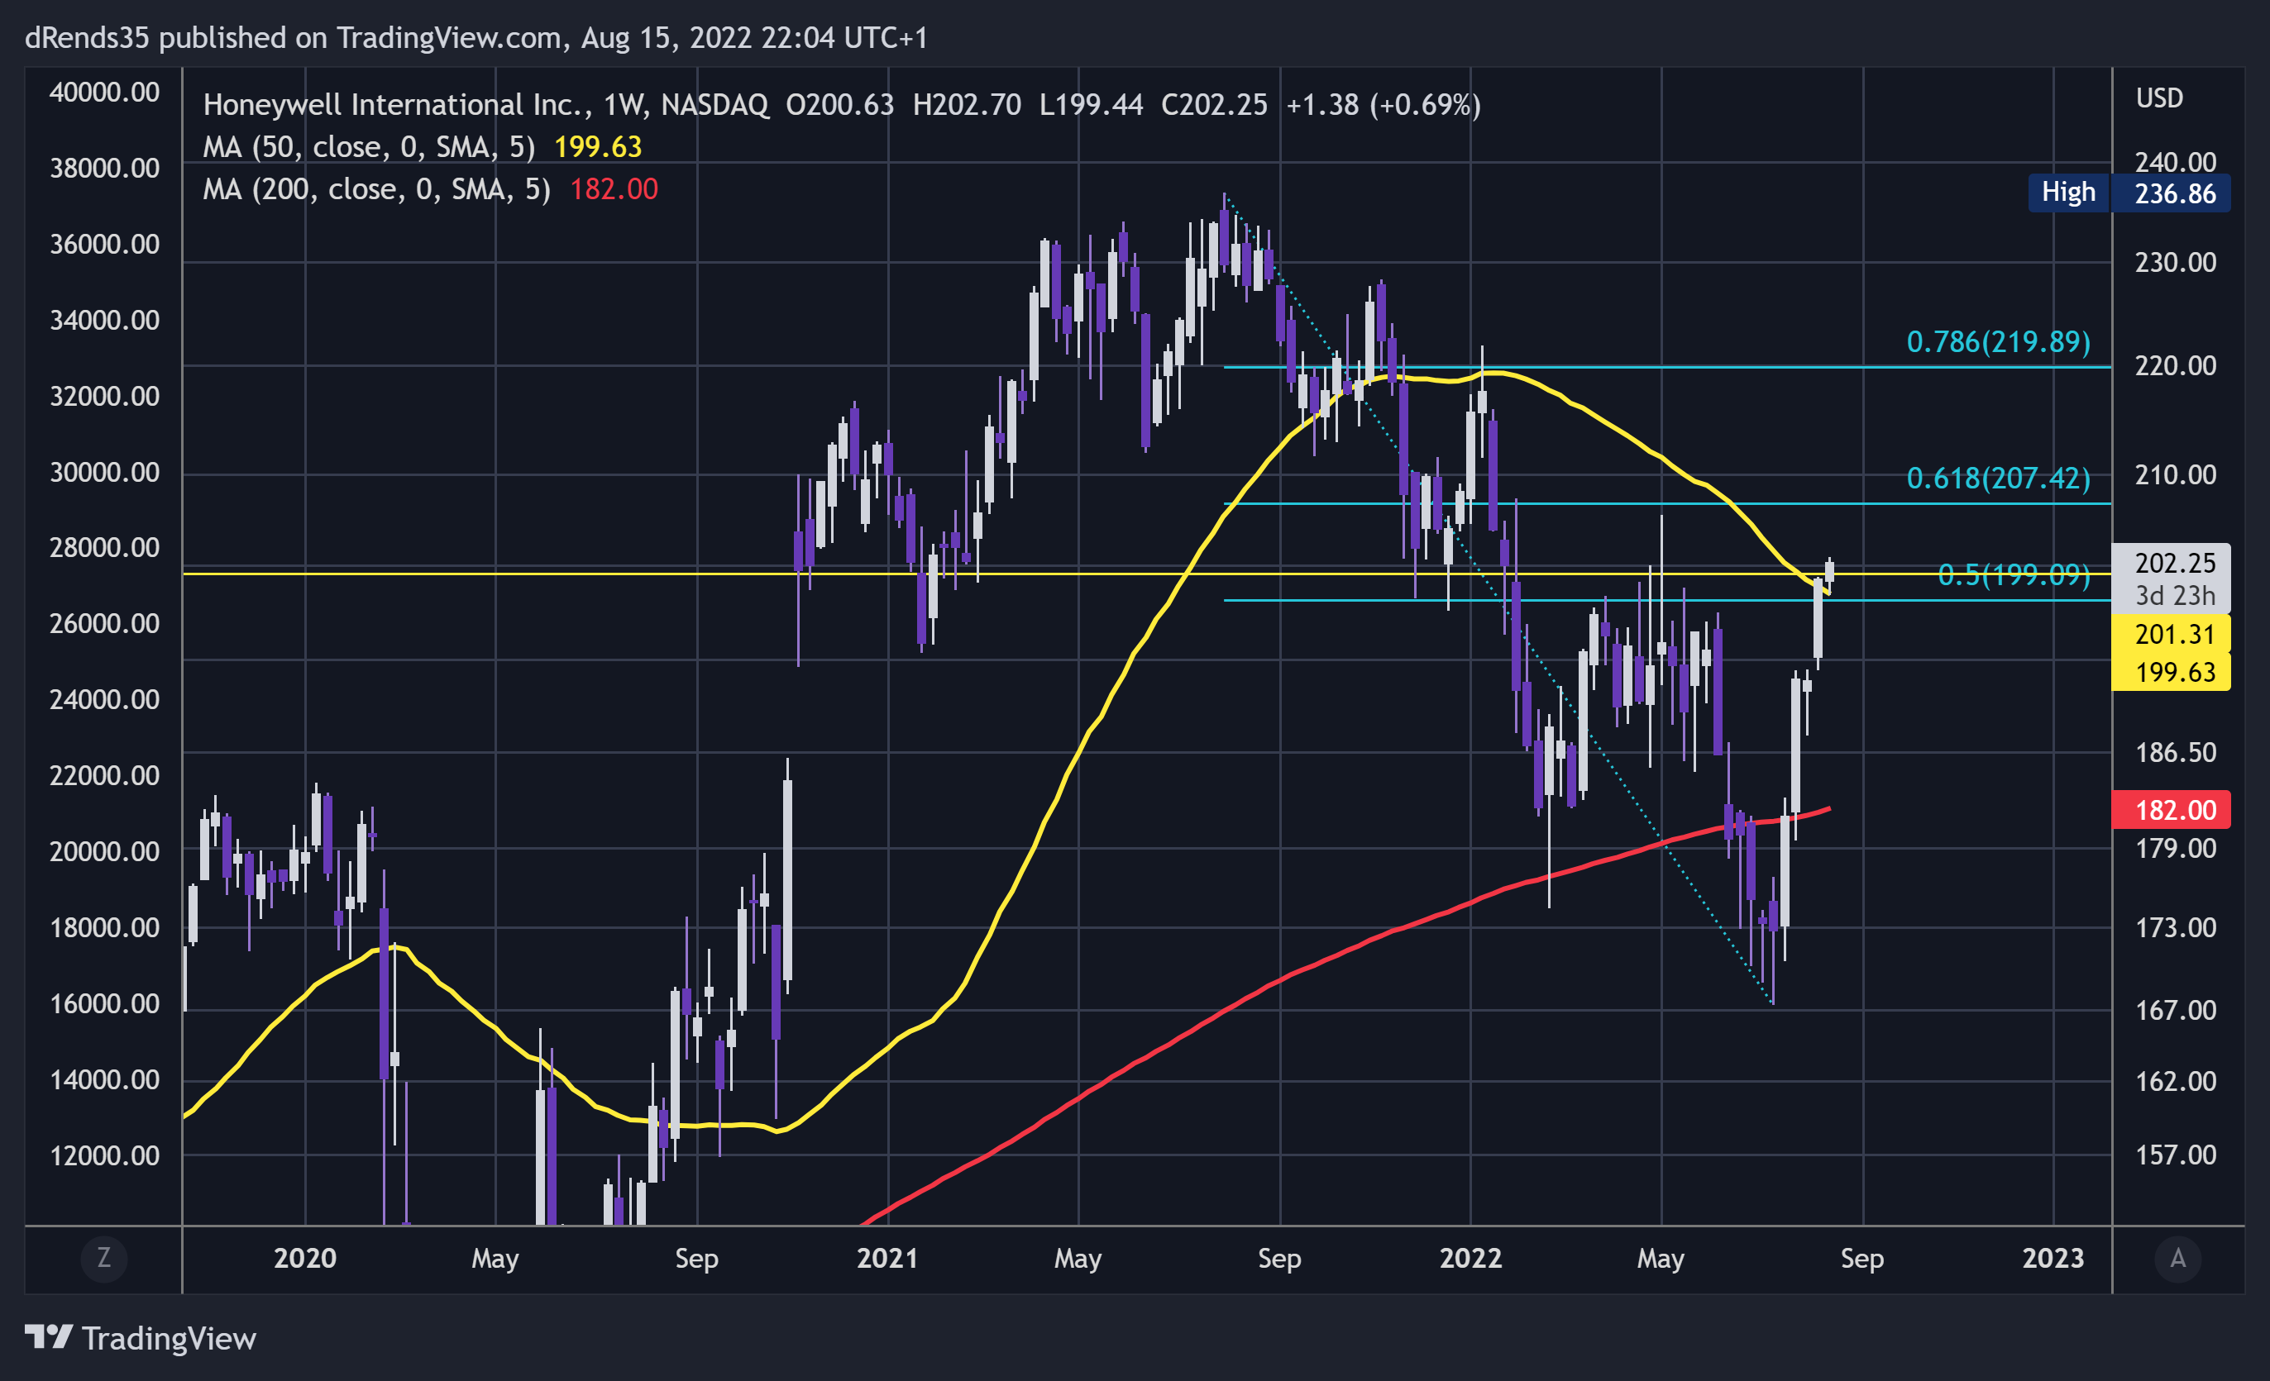
Task: Click the 240.00 right axis label
Action: (2175, 162)
